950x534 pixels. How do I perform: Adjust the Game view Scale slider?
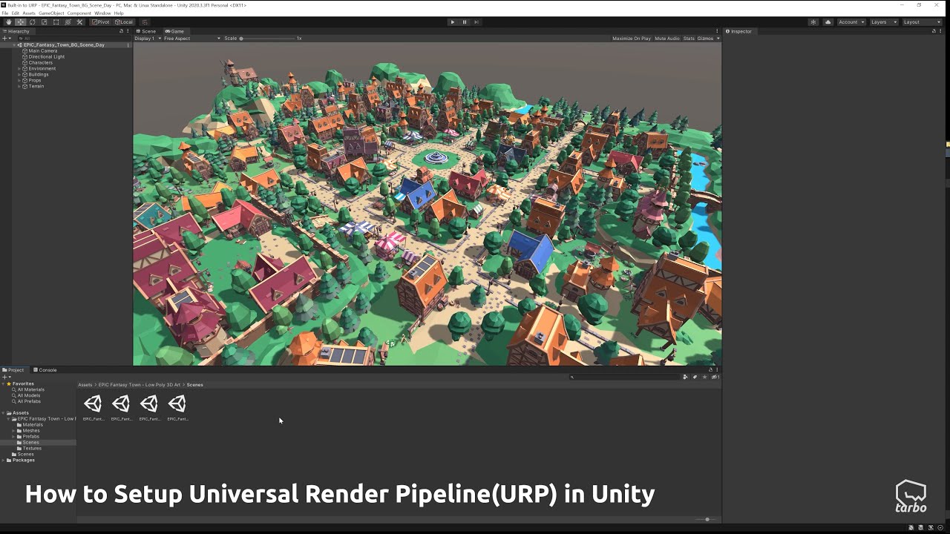tap(267, 39)
